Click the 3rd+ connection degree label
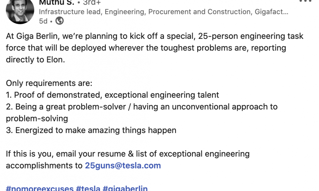Image resolution: width=319 pixels, height=191 pixels. point(92,3)
